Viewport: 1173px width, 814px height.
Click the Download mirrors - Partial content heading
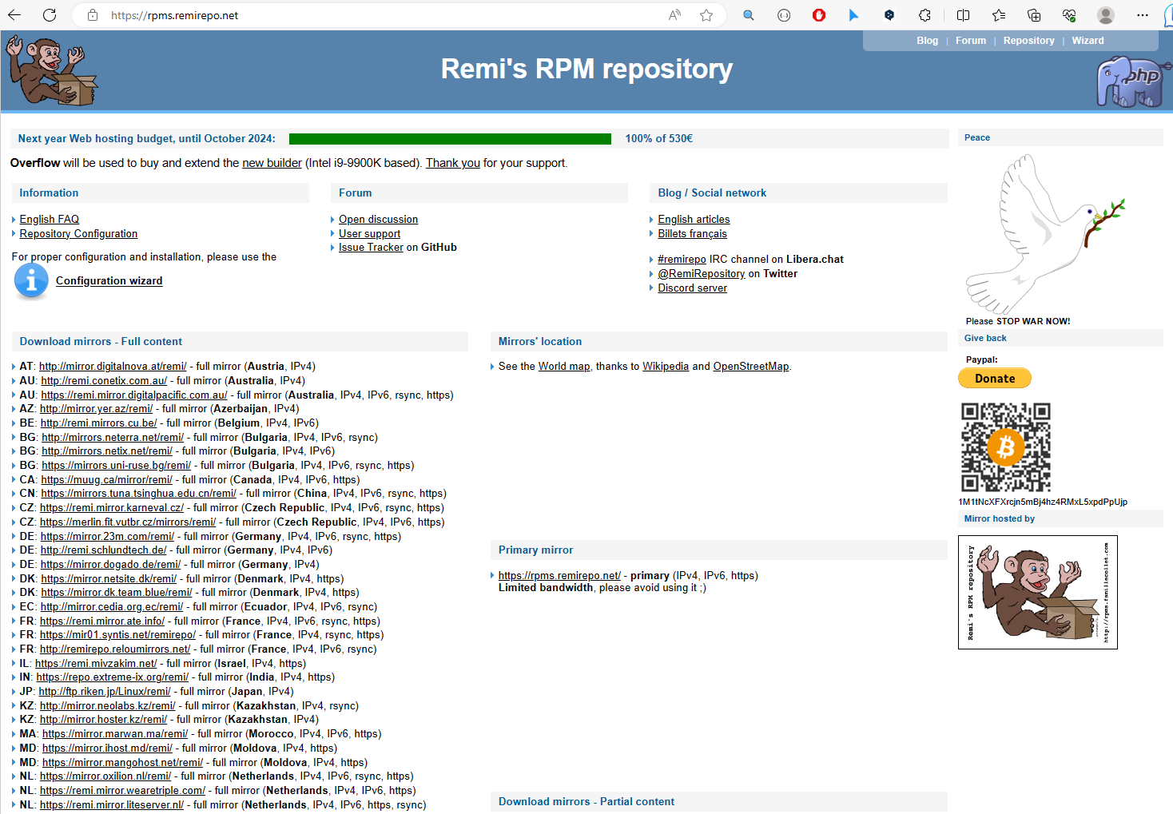(x=586, y=802)
